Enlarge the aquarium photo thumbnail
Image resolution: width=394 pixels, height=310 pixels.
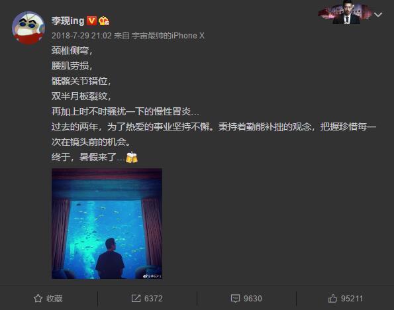(107, 224)
